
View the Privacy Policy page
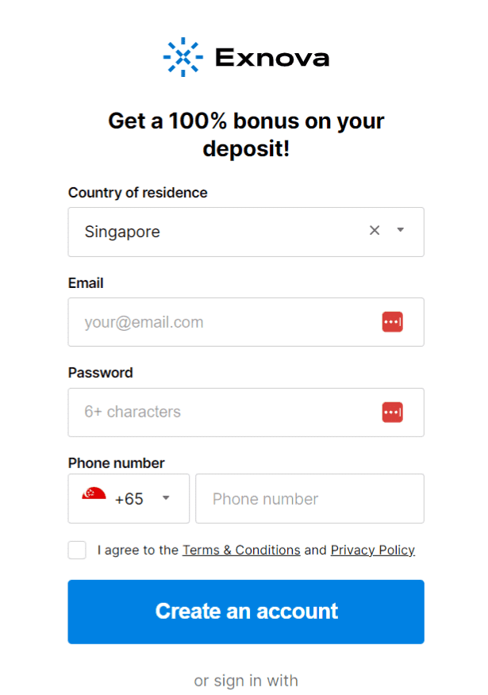tap(372, 550)
